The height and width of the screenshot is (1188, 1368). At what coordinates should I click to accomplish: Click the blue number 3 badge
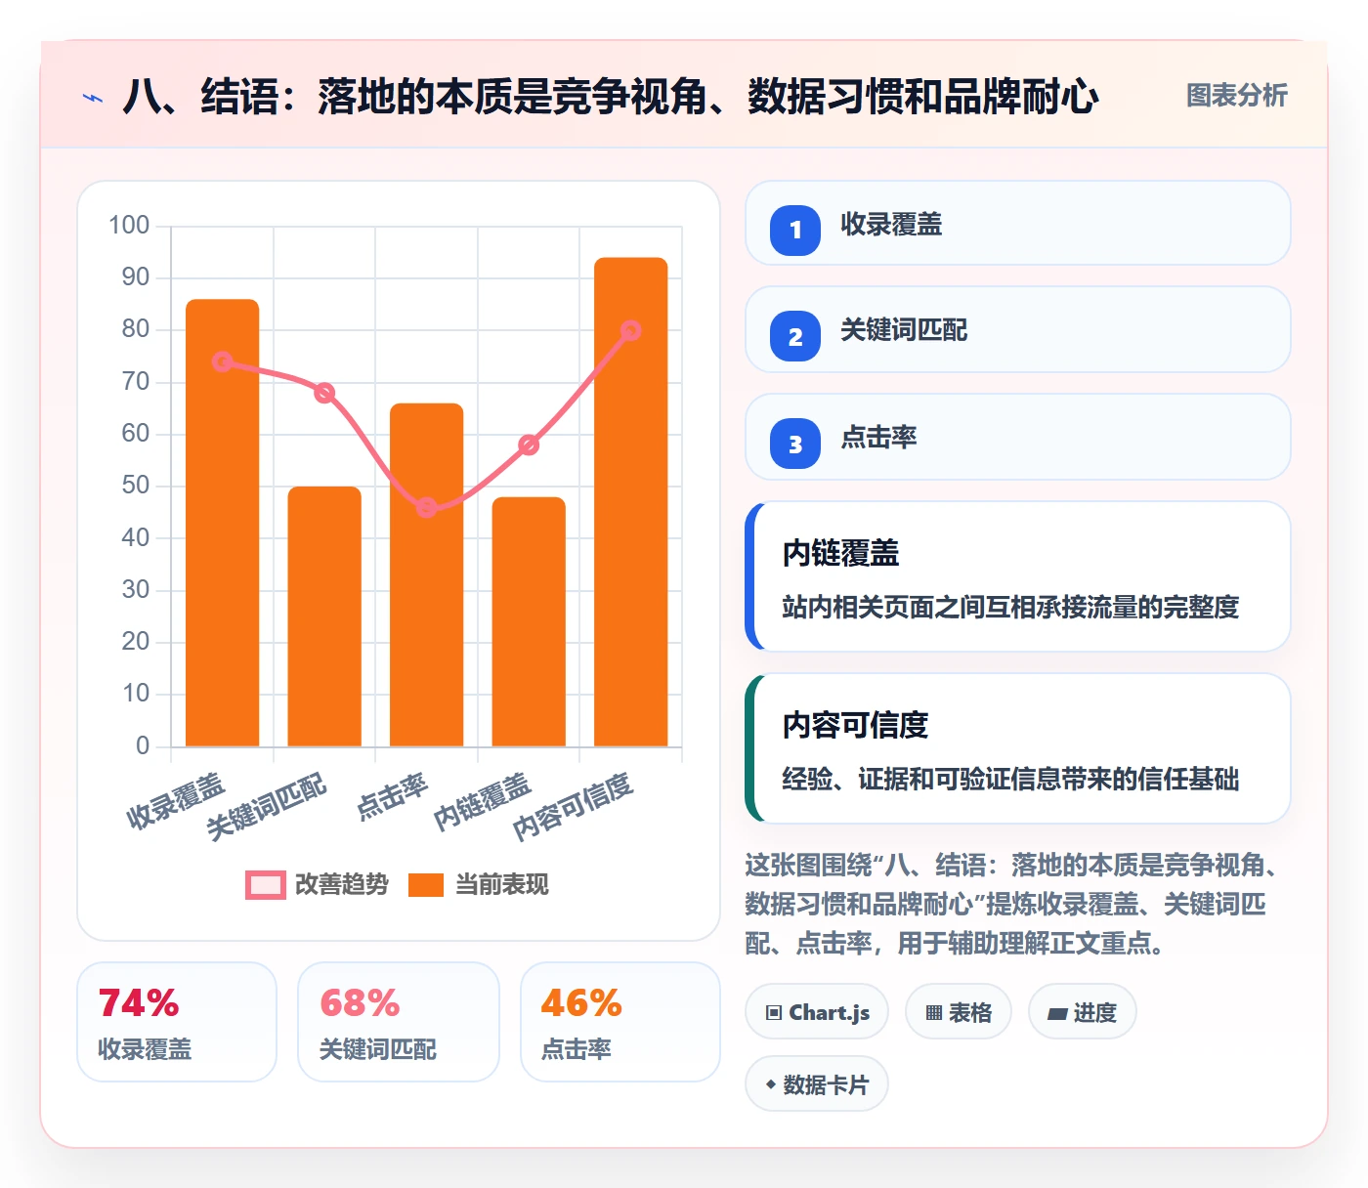[x=795, y=444]
